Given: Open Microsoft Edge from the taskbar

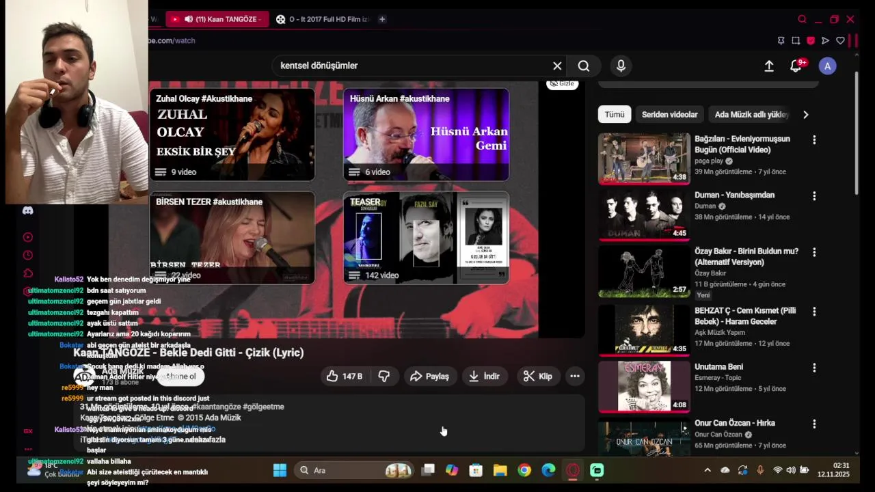Looking at the screenshot, I should point(548,470).
